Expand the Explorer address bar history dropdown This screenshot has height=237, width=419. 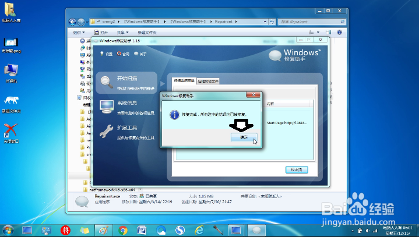(265, 22)
